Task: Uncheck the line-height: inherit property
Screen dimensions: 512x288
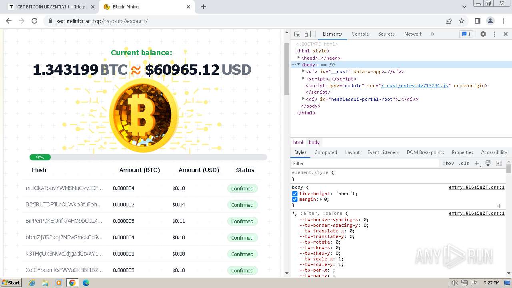Action: 295,194
